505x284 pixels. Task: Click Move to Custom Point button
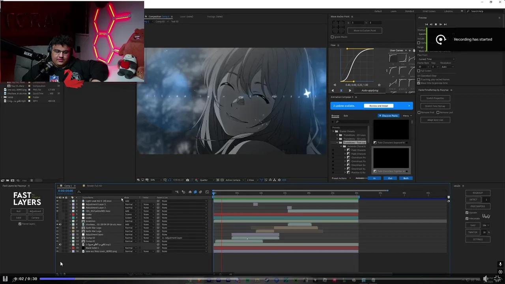pos(365,30)
